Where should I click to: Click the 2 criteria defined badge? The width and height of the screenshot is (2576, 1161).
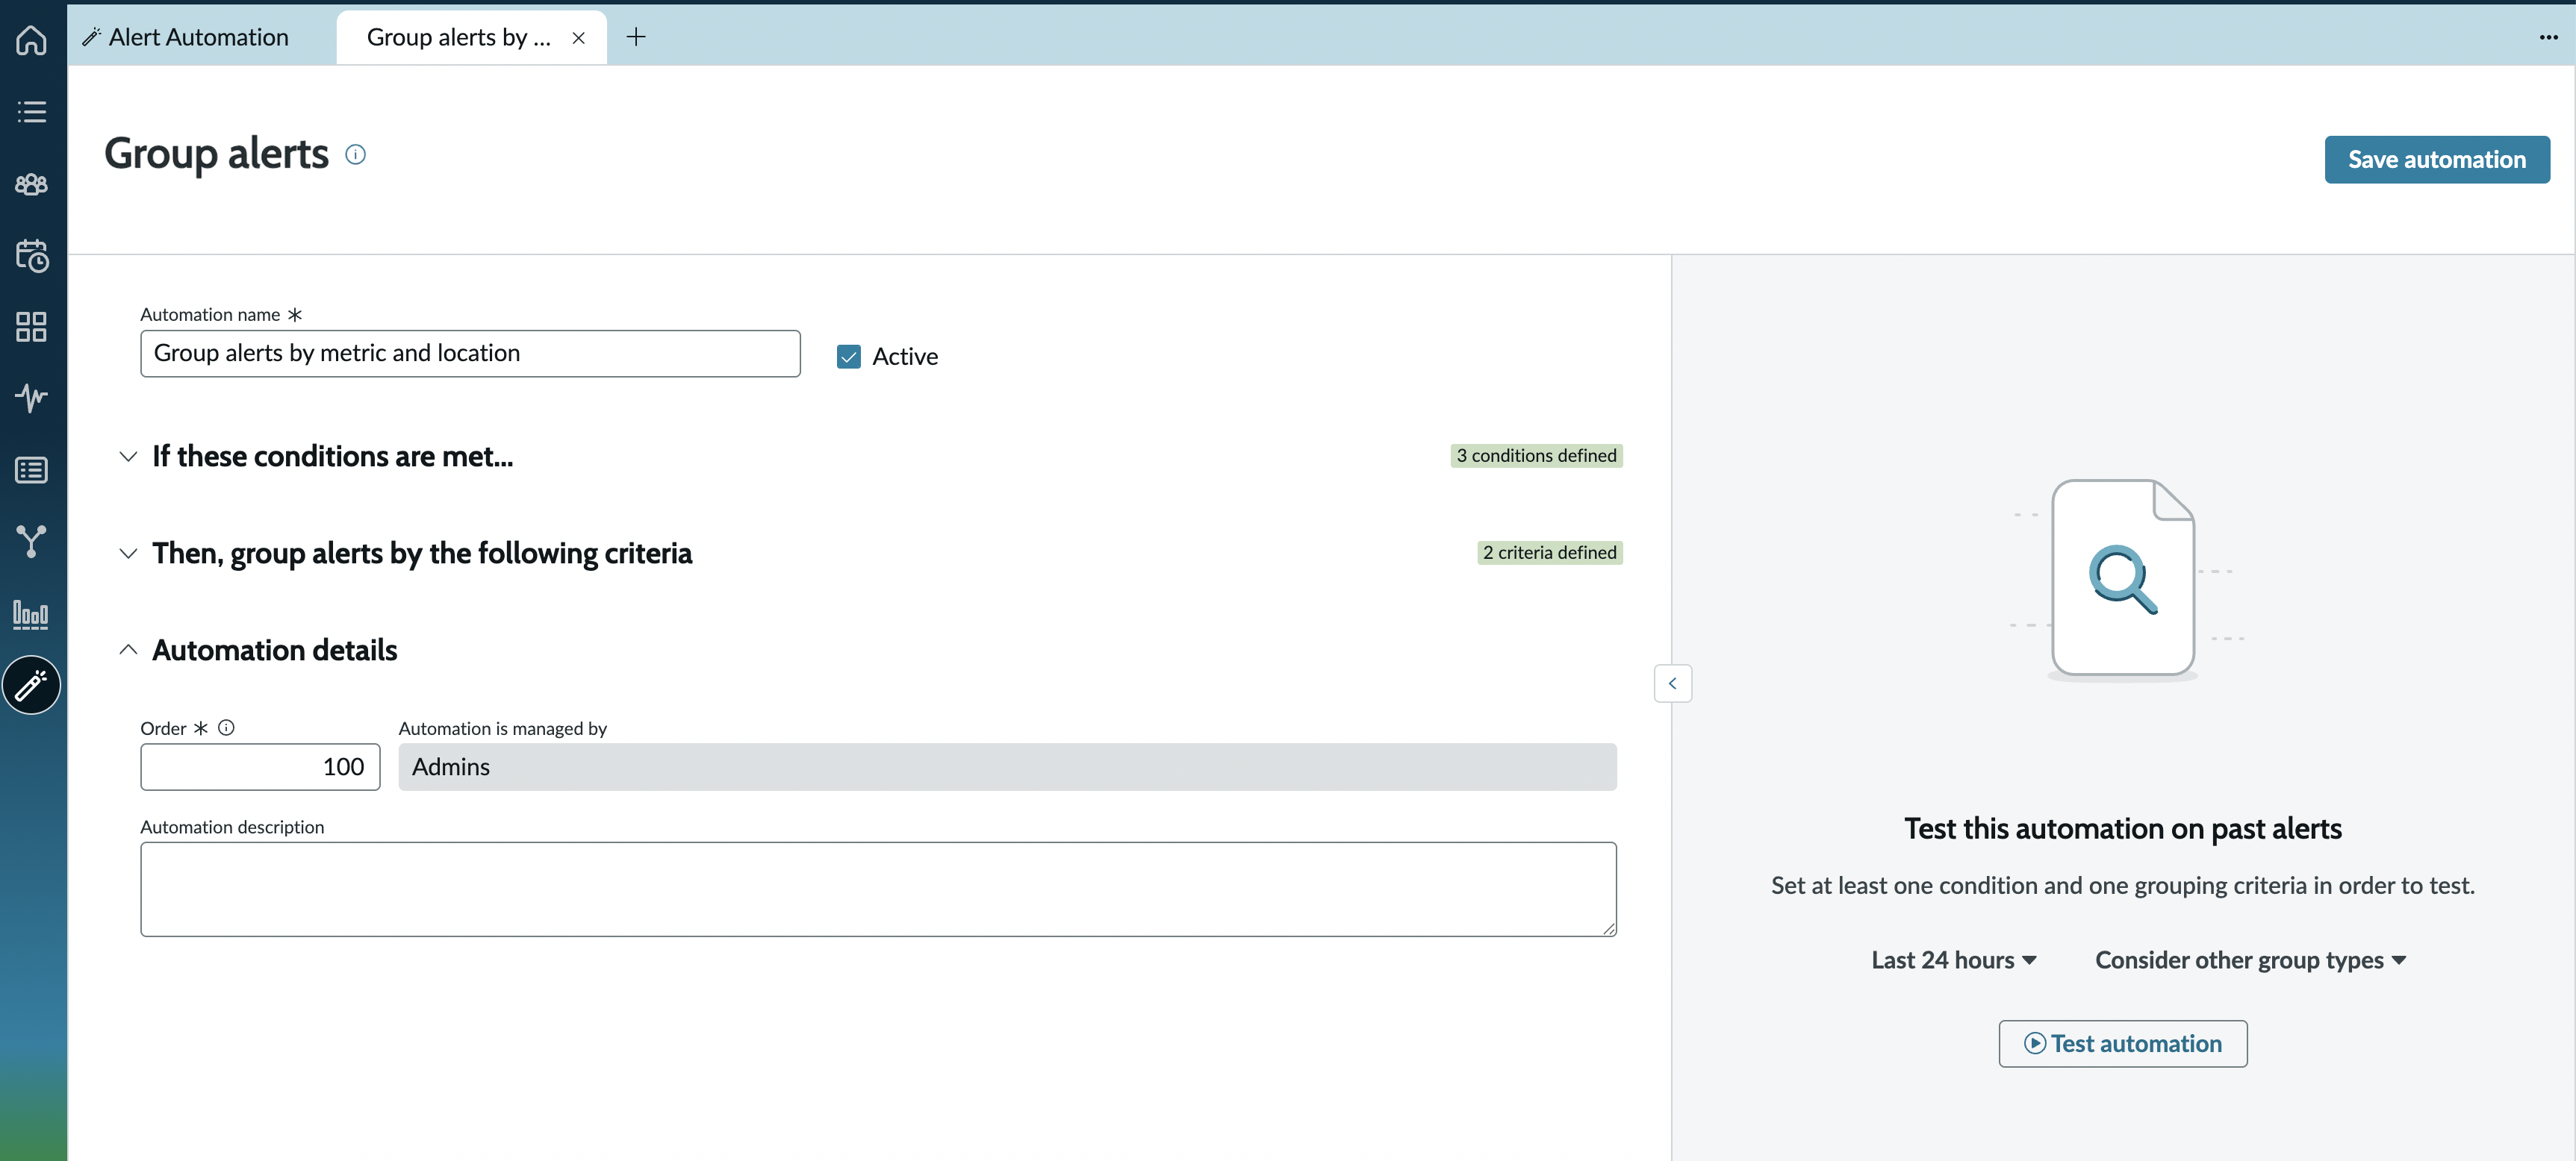point(1550,553)
